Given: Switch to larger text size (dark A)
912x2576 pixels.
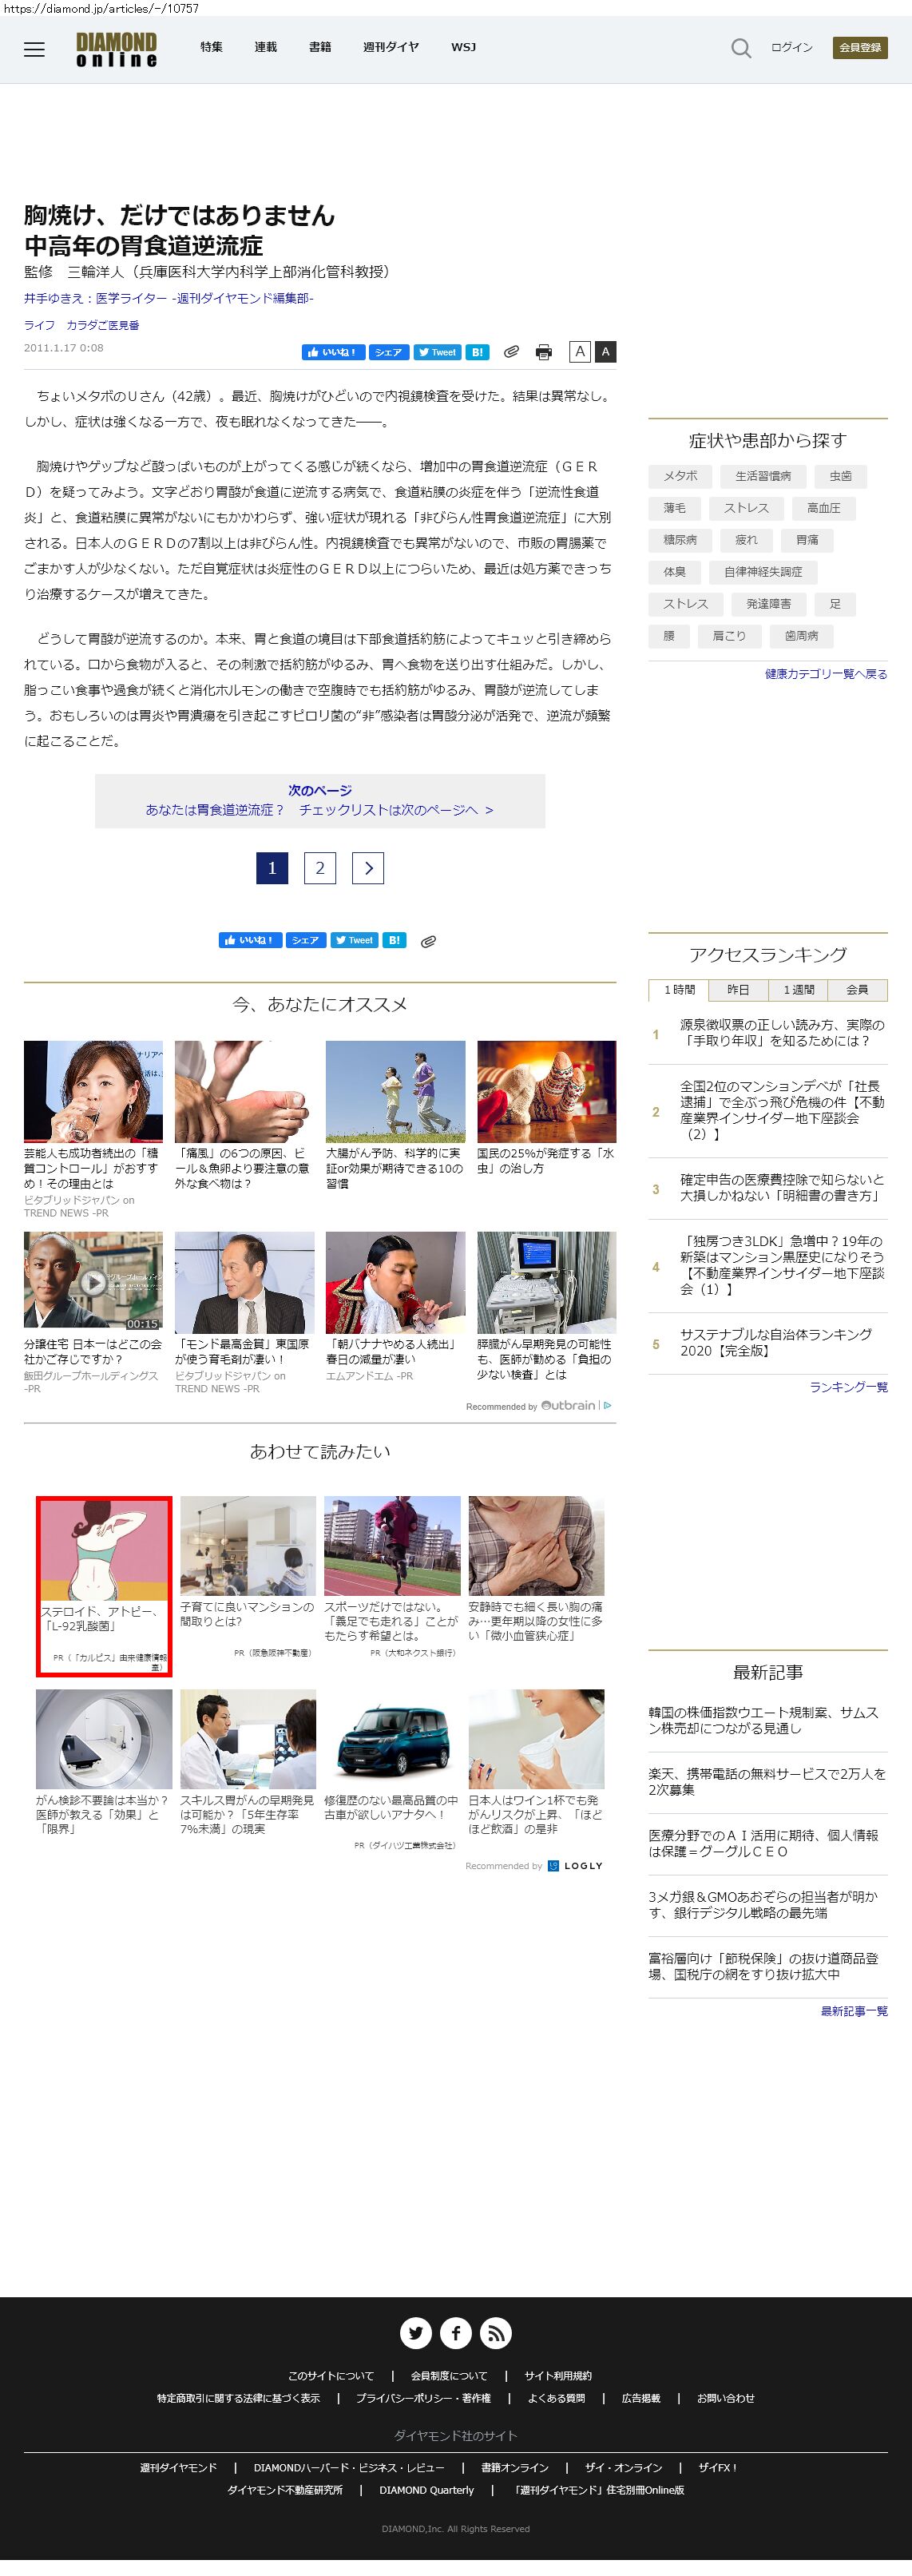Looking at the screenshot, I should click(x=605, y=352).
